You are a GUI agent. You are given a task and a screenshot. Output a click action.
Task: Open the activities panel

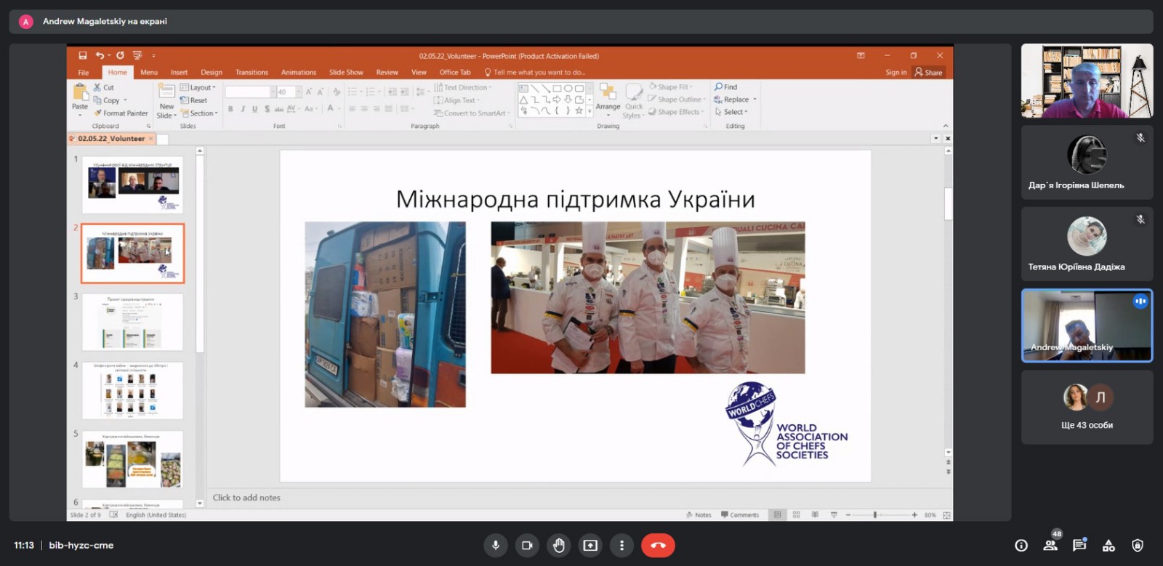pos(1108,546)
